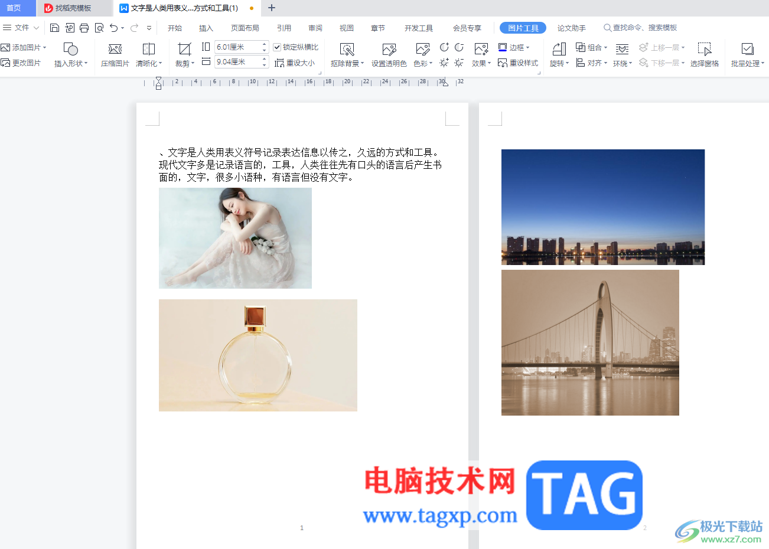The width and height of the screenshot is (769, 549).
Task: Select the sepia bridge image
Action: point(590,343)
